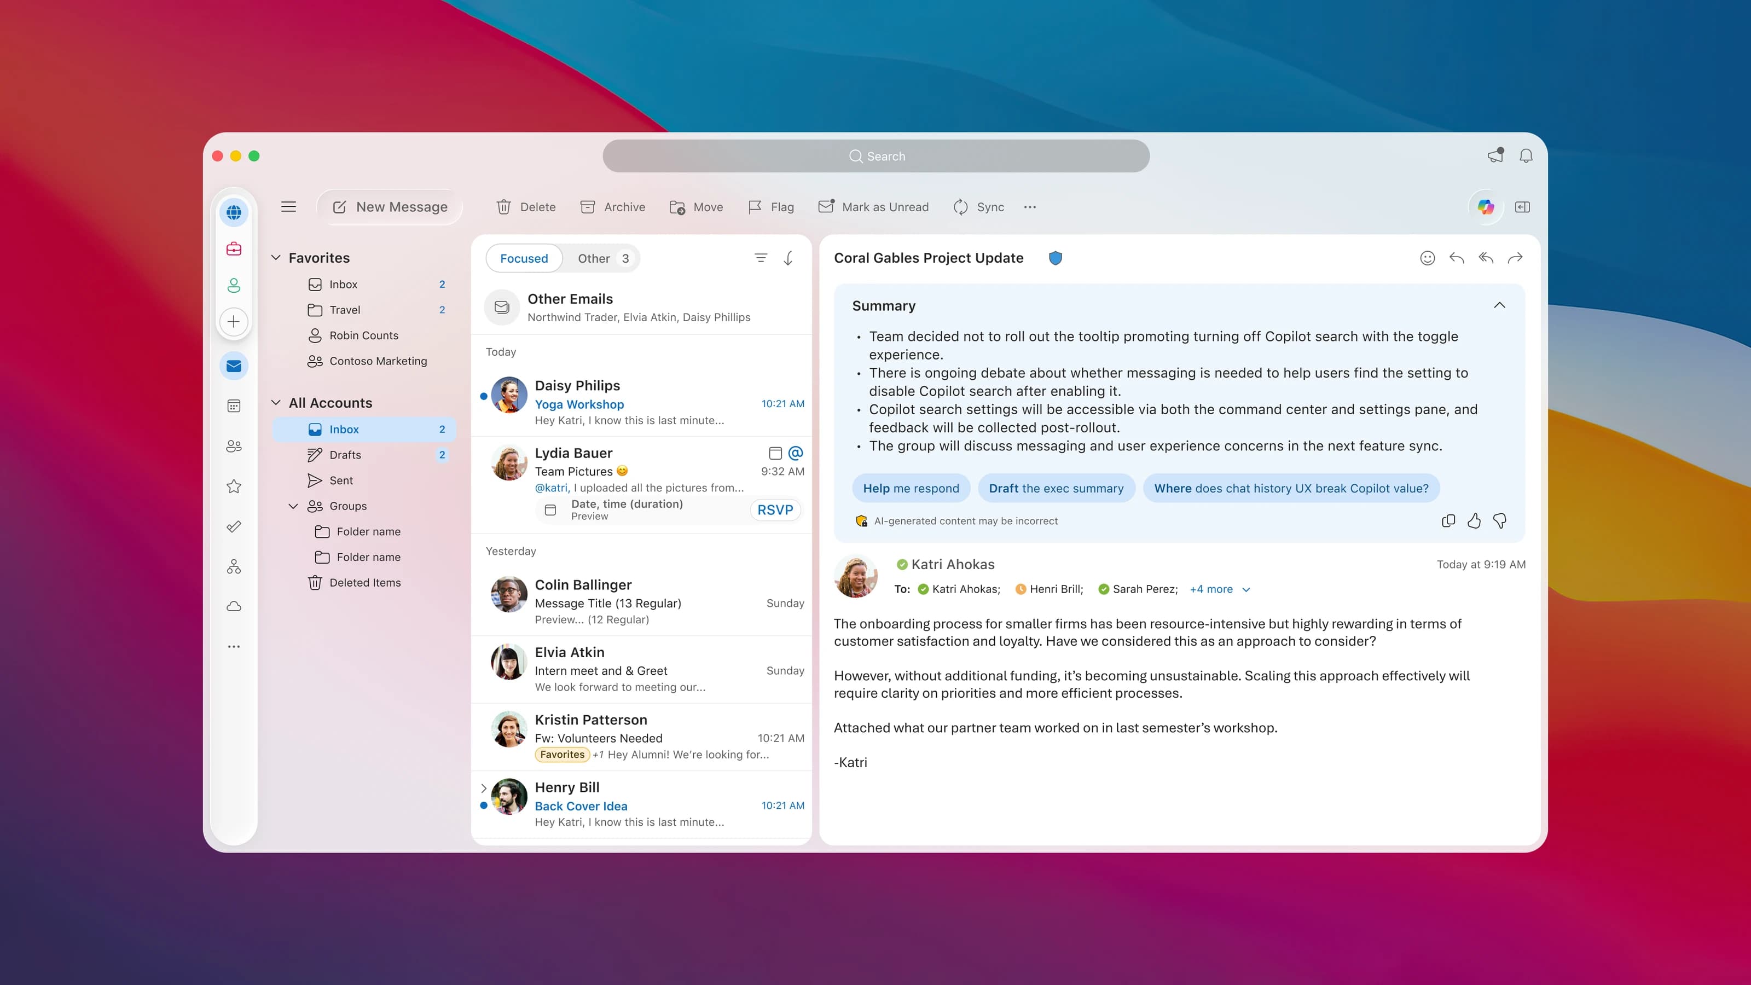The width and height of the screenshot is (1751, 985).
Task: Open the megaphone announcements icon
Action: click(1495, 155)
